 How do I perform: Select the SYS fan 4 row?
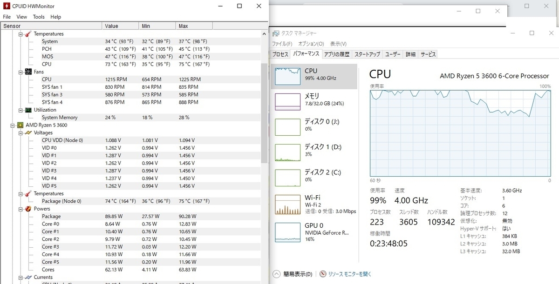point(130,102)
